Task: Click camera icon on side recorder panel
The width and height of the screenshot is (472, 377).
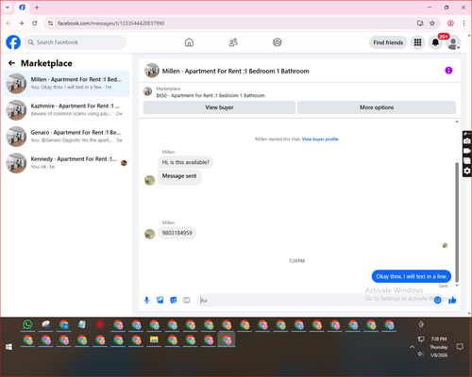Action: click(x=467, y=141)
